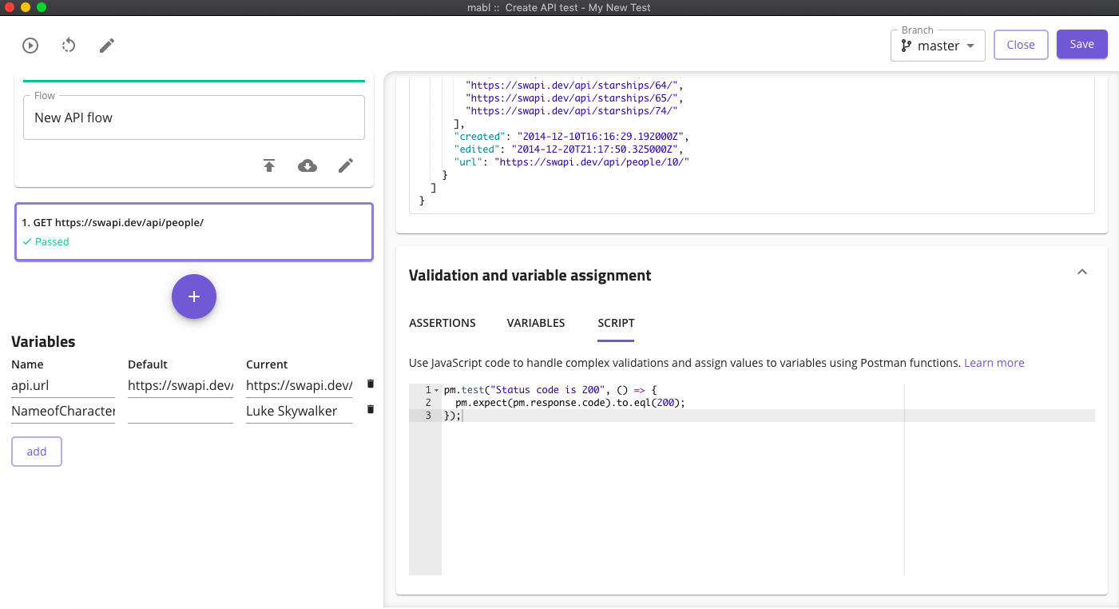The height and width of the screenshot is (609, 1119).
Task: Click the api.url name field
Action: coord(63,386)
